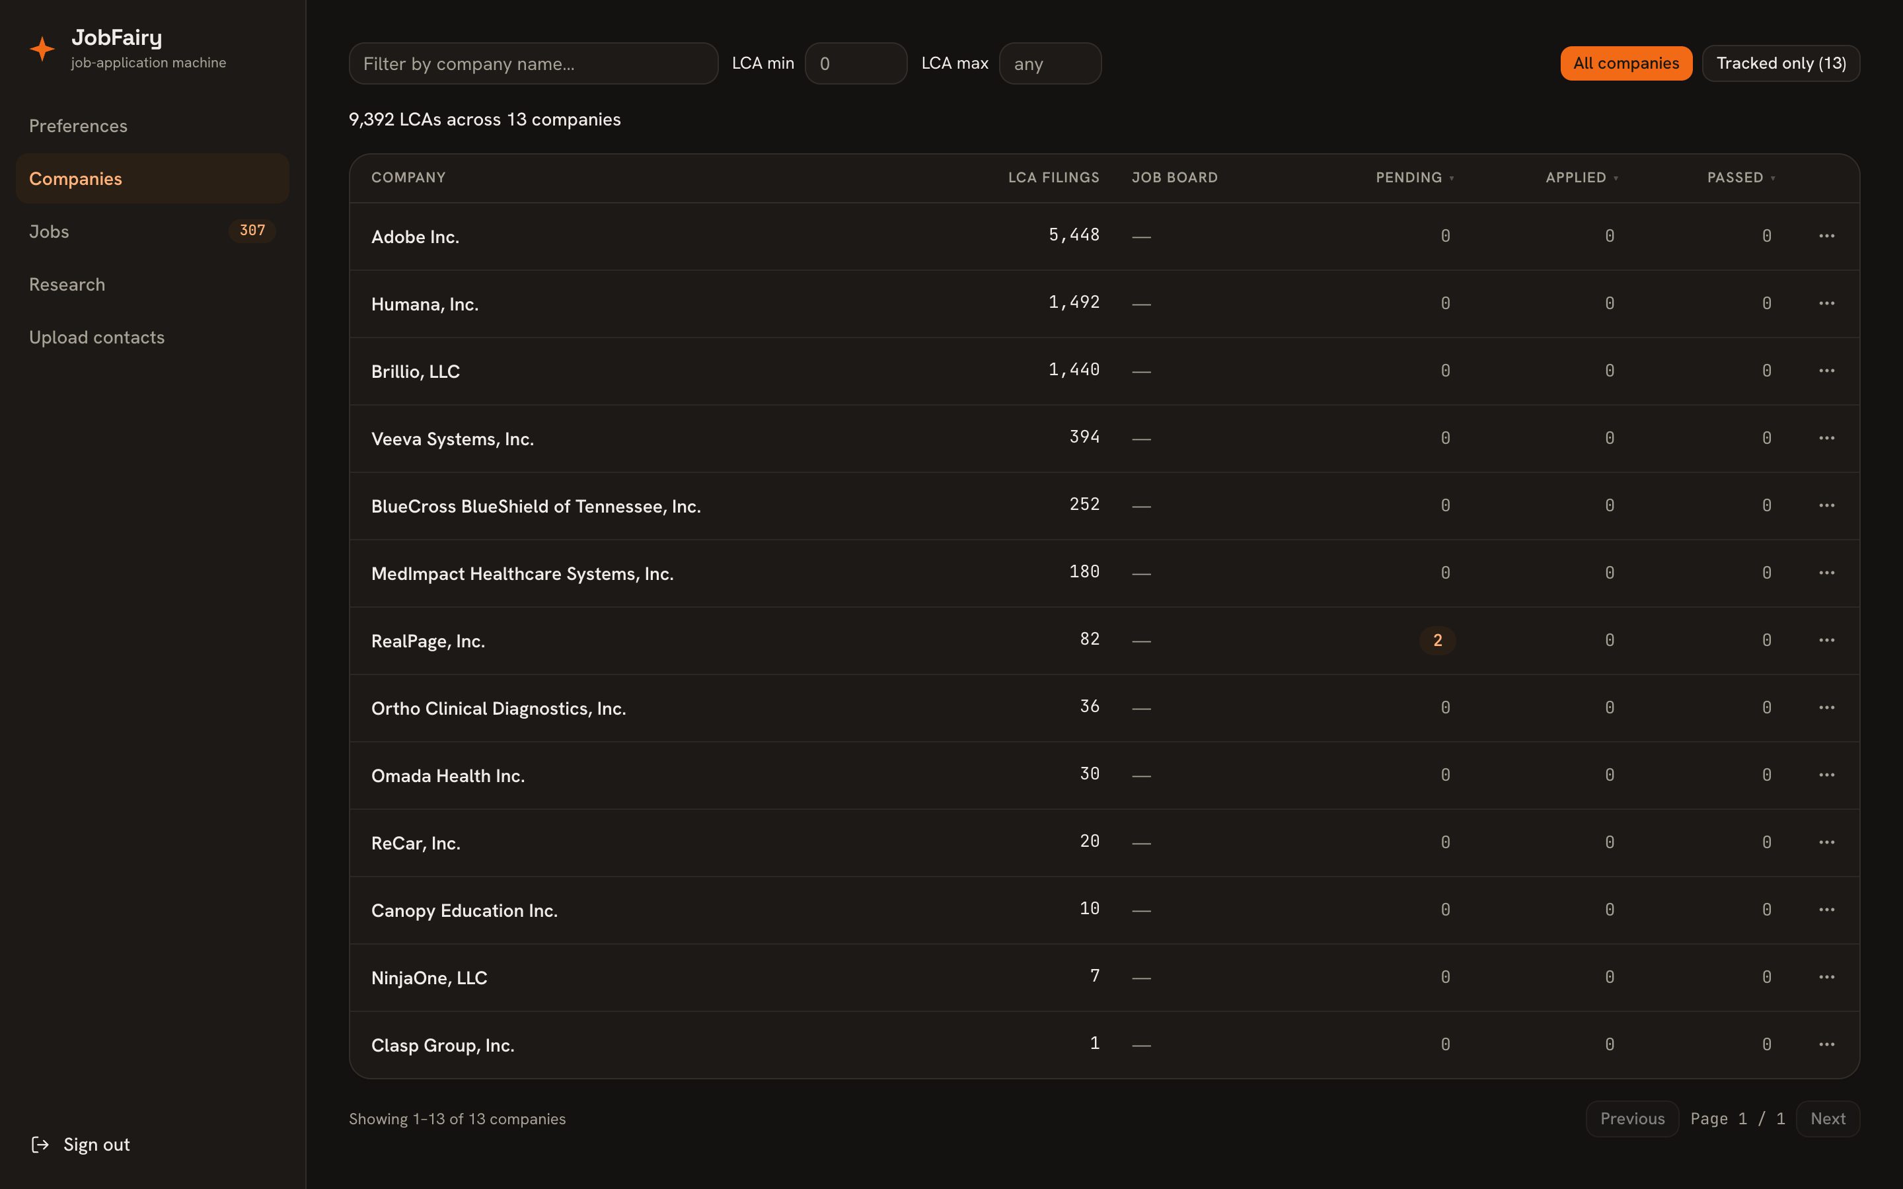The image size is (1903, 1189).
Task: Click the 5,448 LCA filings value
Action: (1073, 234)
